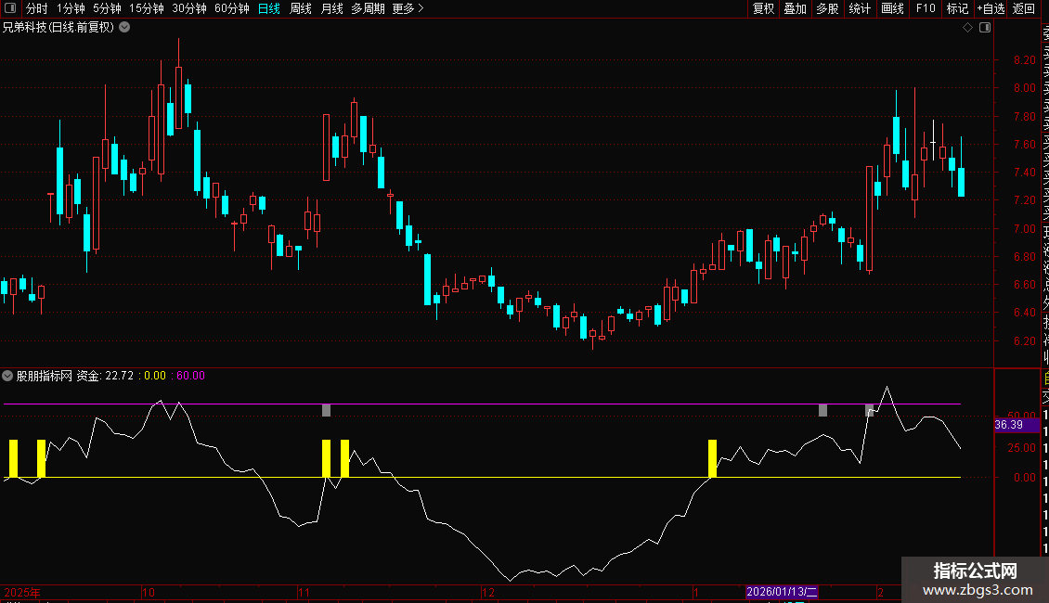This screenshot has height=603, width=1049.
Task: Open the 统计 statistics tool
Action: (x=860, y=8)
